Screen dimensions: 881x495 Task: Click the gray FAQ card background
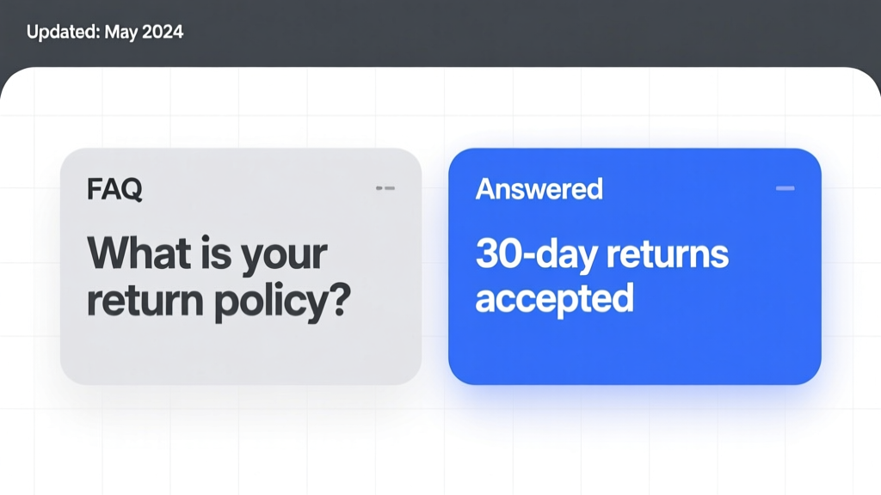coord(241,353)
